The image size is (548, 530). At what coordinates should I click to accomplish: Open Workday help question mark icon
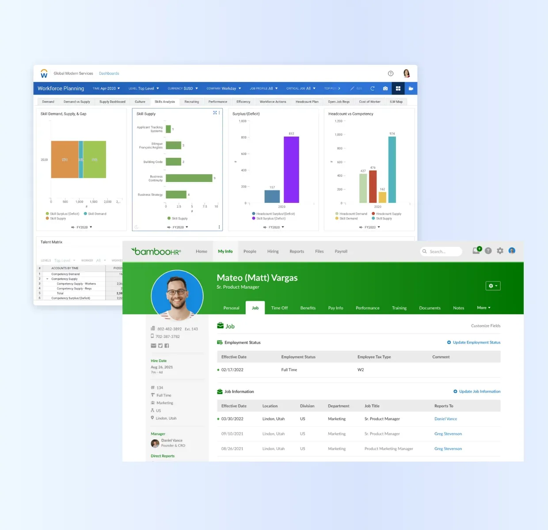(x=390, y=73)
